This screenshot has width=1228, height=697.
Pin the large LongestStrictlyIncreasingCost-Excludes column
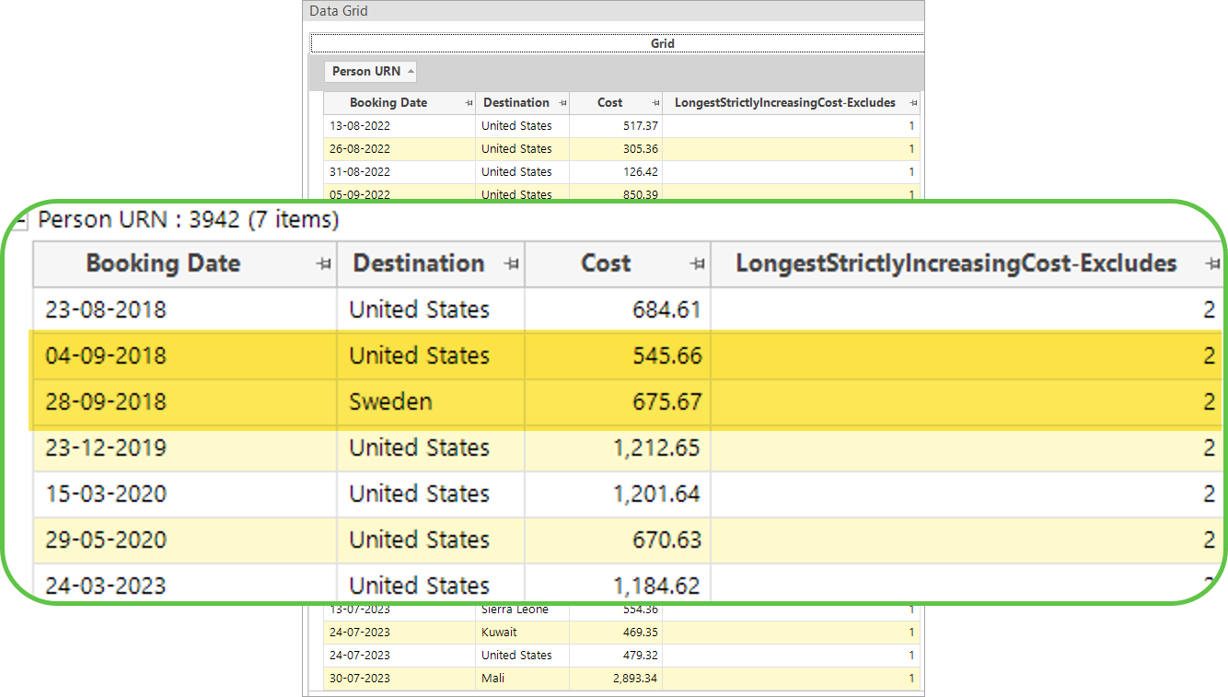[1212, 264]
